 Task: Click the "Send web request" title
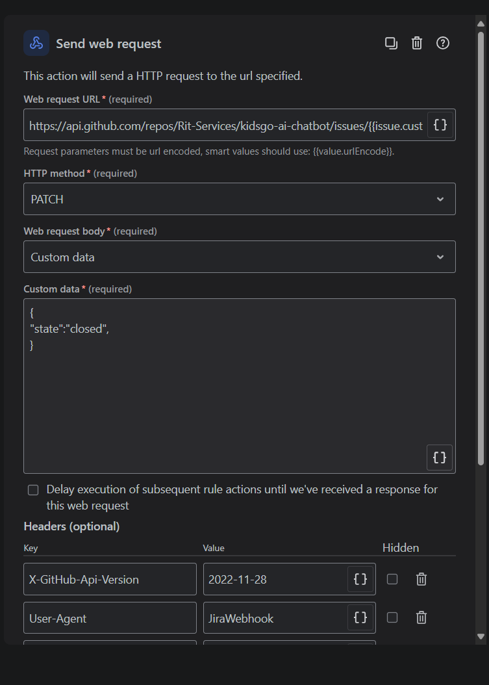coord(108,44)
